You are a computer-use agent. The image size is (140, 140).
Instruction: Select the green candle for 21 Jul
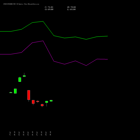click(x=20, y=80)
